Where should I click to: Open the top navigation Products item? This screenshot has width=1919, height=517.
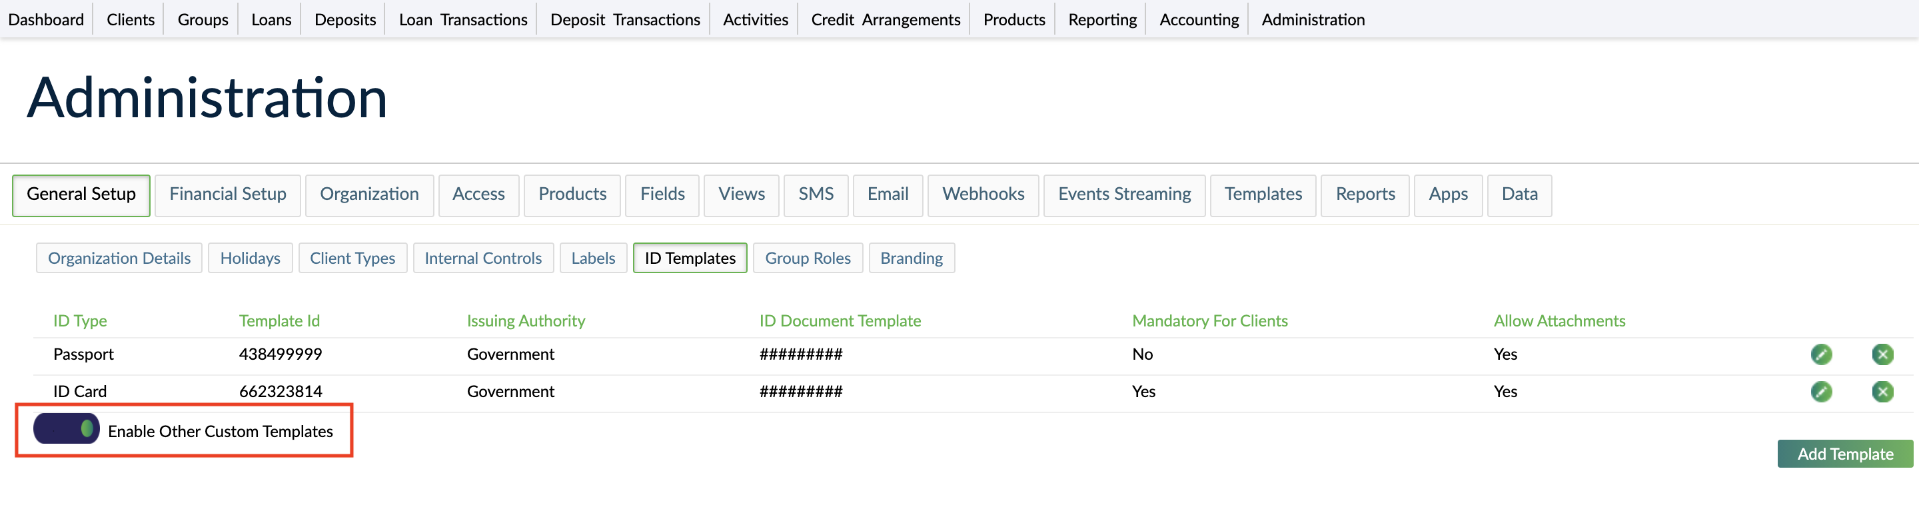tap(1014, 19)
